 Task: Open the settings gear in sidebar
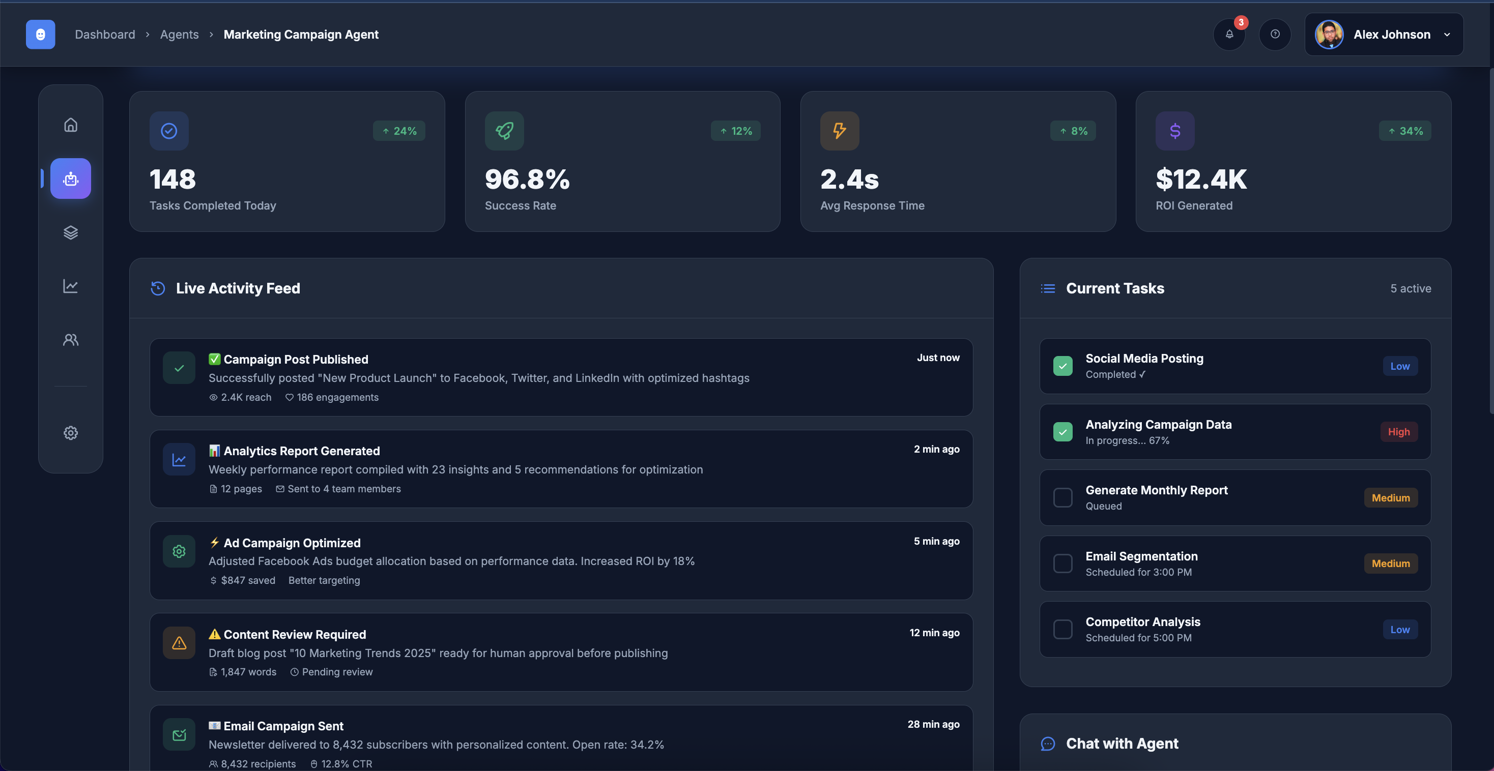pyautogui.click(x=70, y=432)
